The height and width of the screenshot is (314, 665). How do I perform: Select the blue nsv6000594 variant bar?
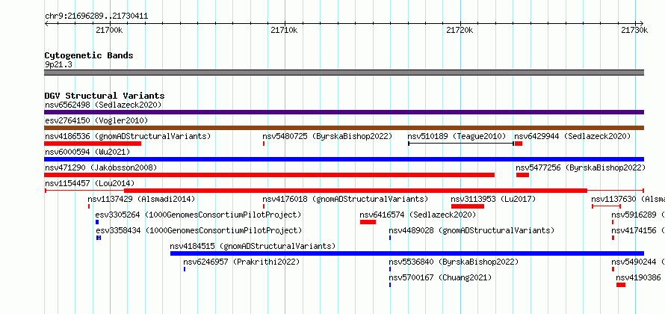click(x=344, y=159)
